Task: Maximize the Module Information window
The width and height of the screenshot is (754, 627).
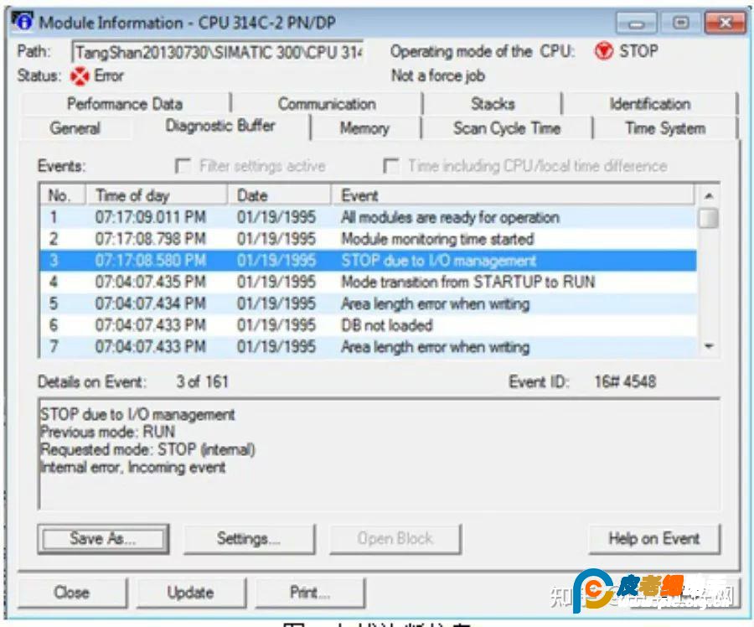Action: pyautogui.click(x=680, y=23)
